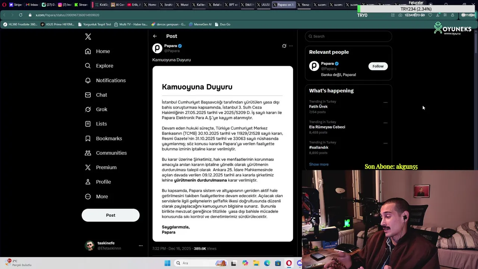The image size is (478, 269).
Task: Go to Lists
Action: tap(96, 124)
